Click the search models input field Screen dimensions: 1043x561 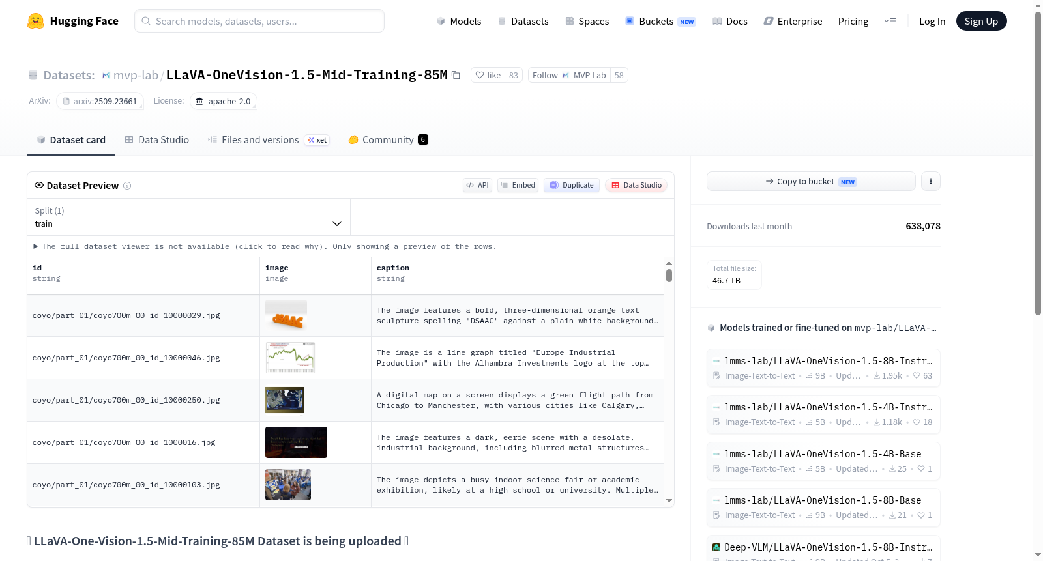point(259,21)
